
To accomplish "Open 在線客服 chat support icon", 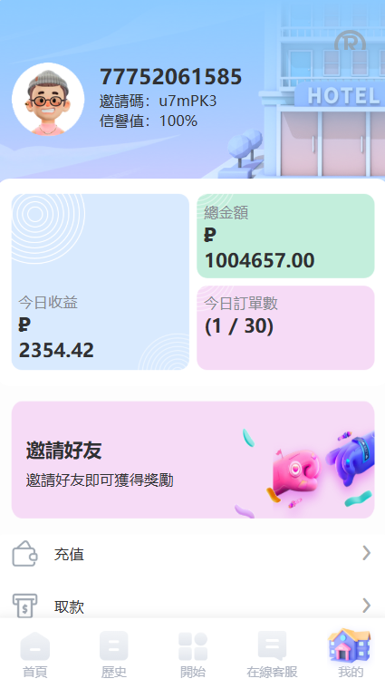I will pos(272,646).
